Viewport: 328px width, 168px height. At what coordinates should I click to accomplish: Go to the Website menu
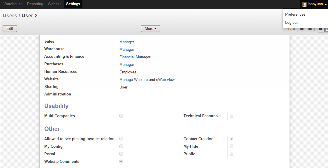tap(54, 4)
